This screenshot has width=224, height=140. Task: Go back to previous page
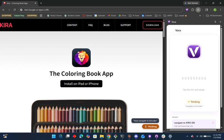click(x=3, y=10)
